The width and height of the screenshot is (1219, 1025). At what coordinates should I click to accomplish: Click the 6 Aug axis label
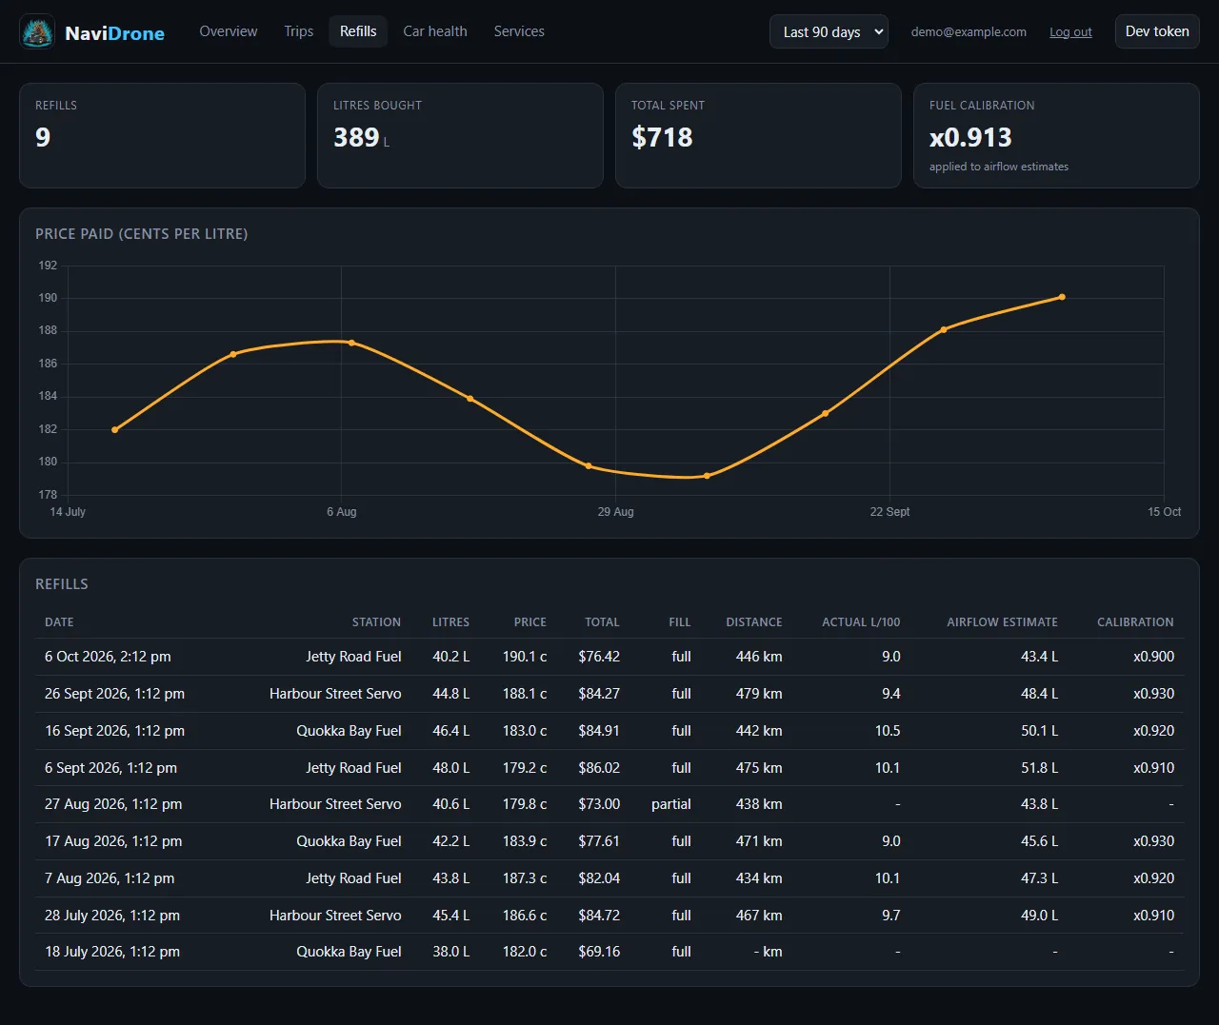[x=342, y=512]
